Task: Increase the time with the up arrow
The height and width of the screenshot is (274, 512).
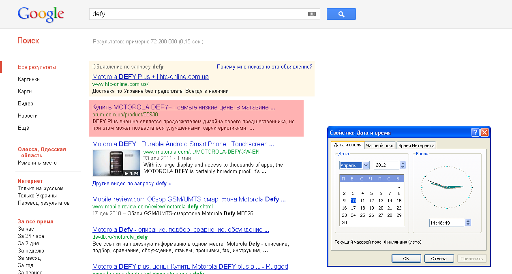Action: pyautogui.click(x=468, y=221)
